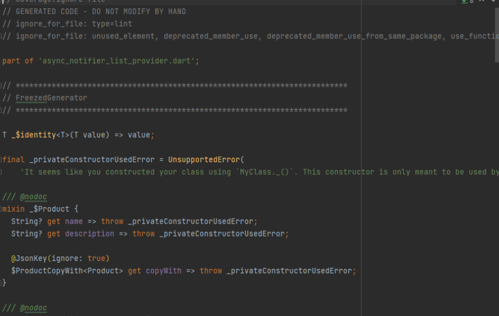This screenshot has height=316, width=499.
Task: Click the 'description' getter identifier
Action: click(x=90, y=234)
